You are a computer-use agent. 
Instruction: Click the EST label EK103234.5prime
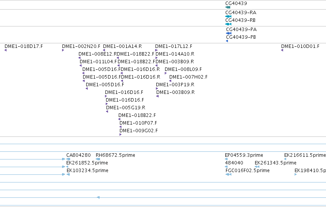(87, 171)
